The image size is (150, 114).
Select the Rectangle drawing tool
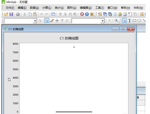[x=134, y=20]
